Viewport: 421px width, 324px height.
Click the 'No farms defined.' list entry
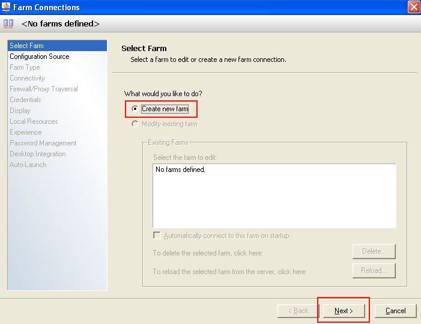(x=180, y=170)
